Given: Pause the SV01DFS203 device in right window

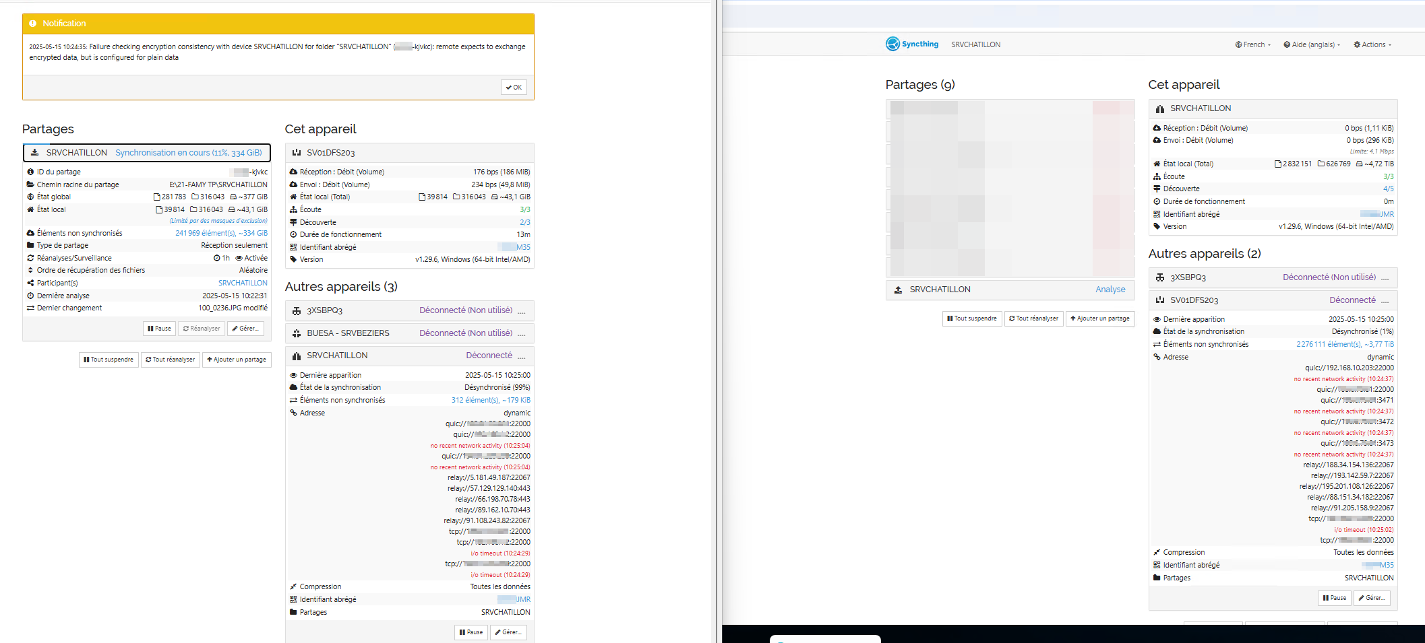Looking at the screenshot, I should (x=1335, y=598).
